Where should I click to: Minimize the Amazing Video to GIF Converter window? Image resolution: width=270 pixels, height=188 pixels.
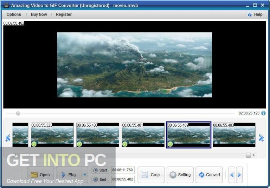(247, 6)
